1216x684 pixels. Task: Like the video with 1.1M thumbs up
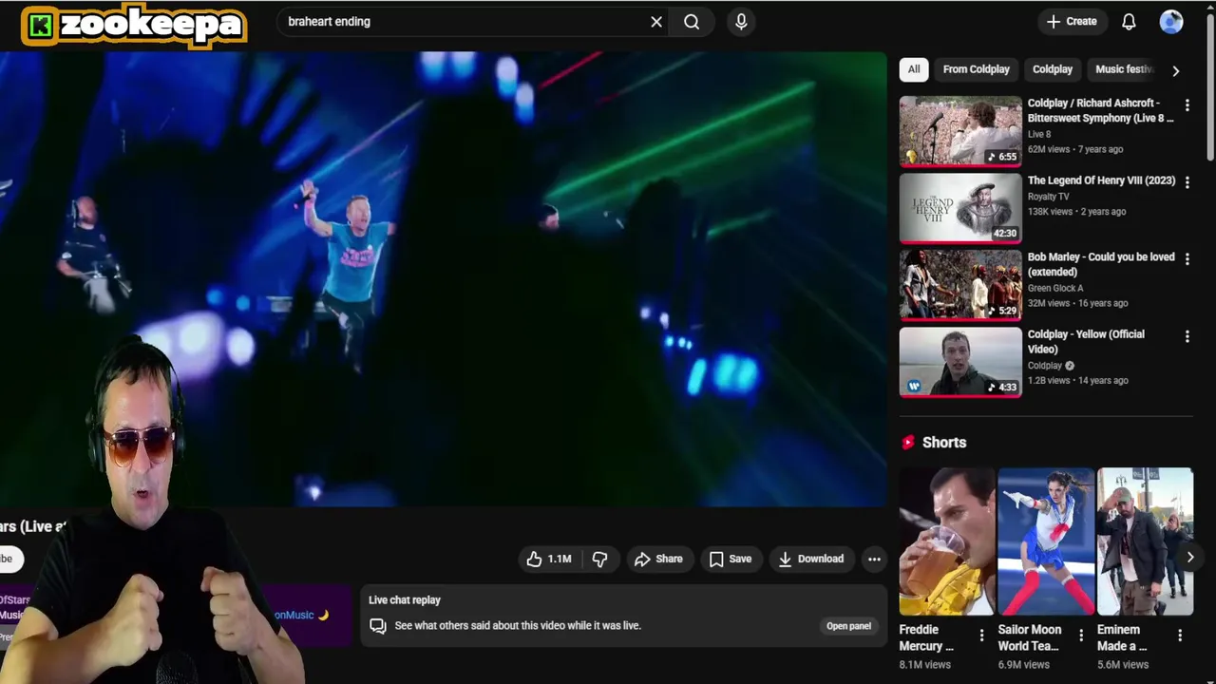pos(549,559)
